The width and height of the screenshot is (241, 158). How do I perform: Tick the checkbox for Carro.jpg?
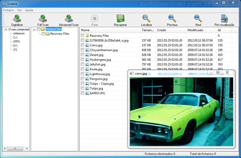click(82, 45)
